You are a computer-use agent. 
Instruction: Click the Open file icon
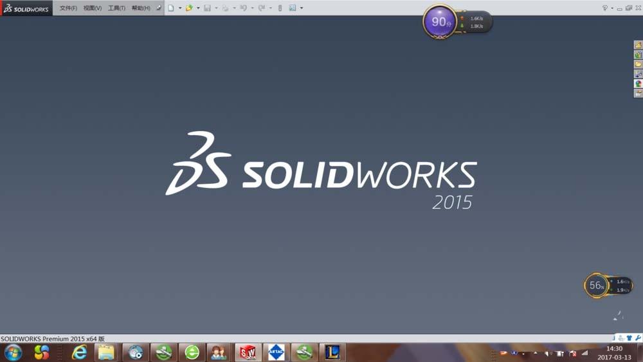pyautogui.click(x=189, y=8)
